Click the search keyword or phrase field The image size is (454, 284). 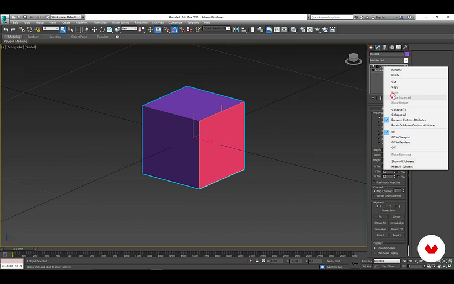click(x=332, y=17)
